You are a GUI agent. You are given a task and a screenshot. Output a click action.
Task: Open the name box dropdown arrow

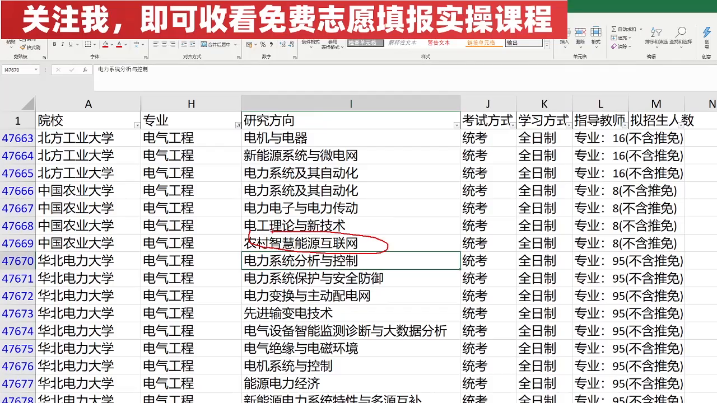[x=36, y=70]
